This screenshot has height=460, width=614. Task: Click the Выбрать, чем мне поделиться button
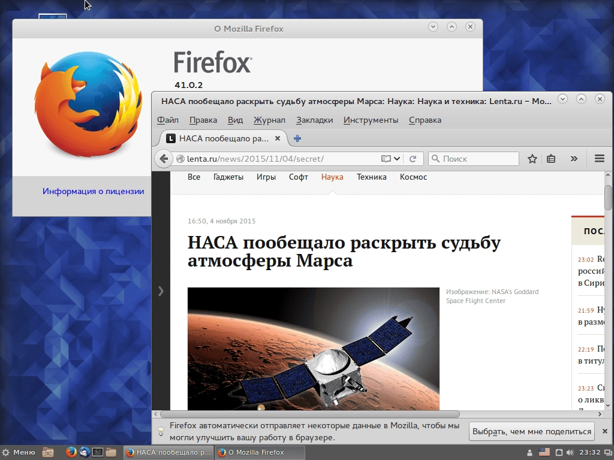tap(531, 431)
